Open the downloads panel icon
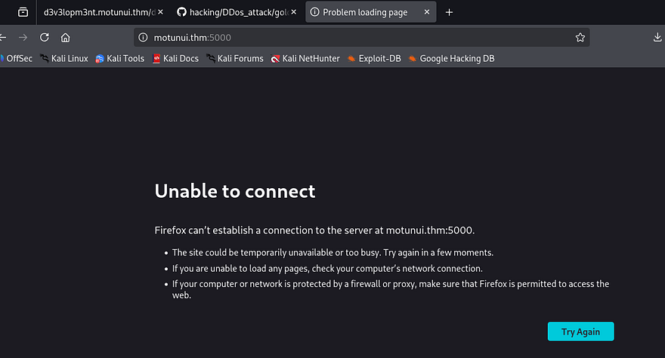665x358 pixels. point(657,37)
